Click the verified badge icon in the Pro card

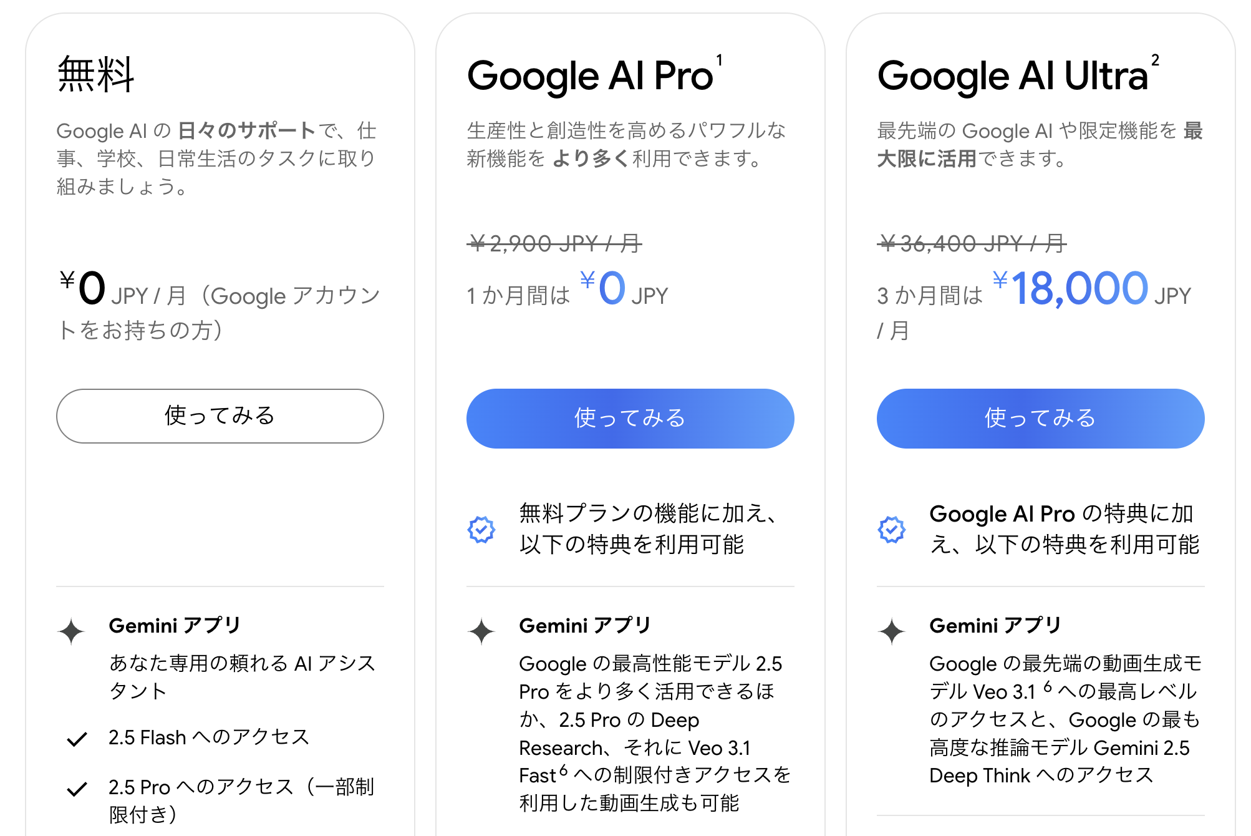pyautogui.click(x=481, y=530)
